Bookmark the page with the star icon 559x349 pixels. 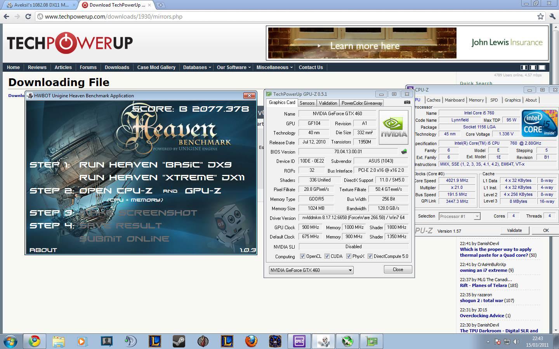[540, 16]
